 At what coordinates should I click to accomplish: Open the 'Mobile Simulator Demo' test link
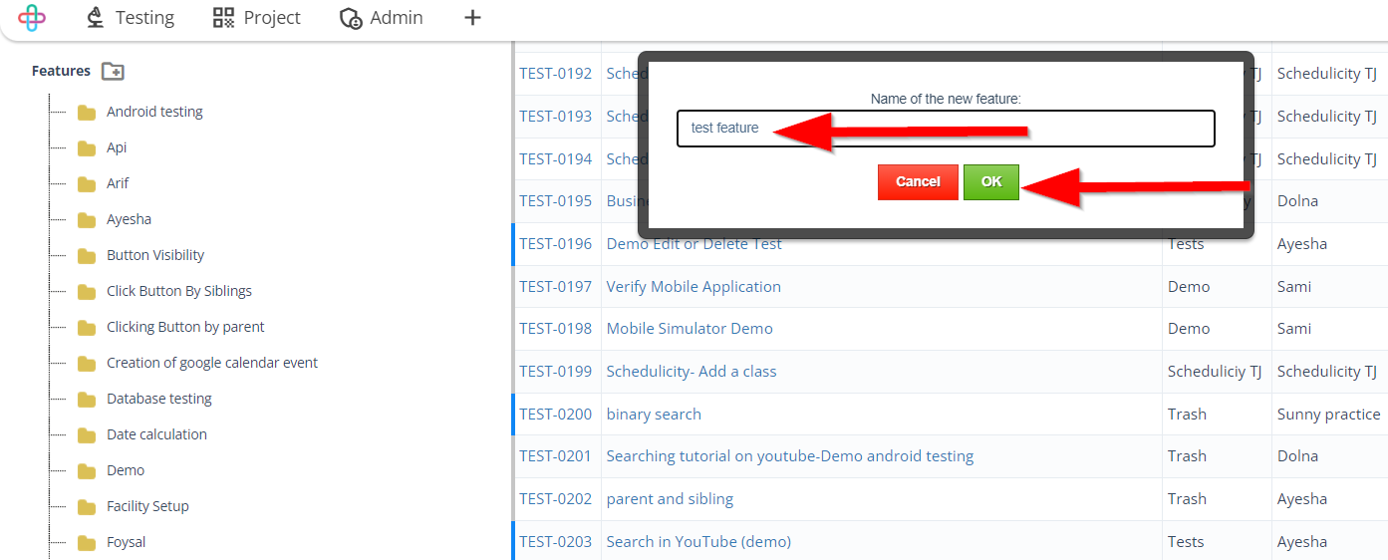(690, 329)
